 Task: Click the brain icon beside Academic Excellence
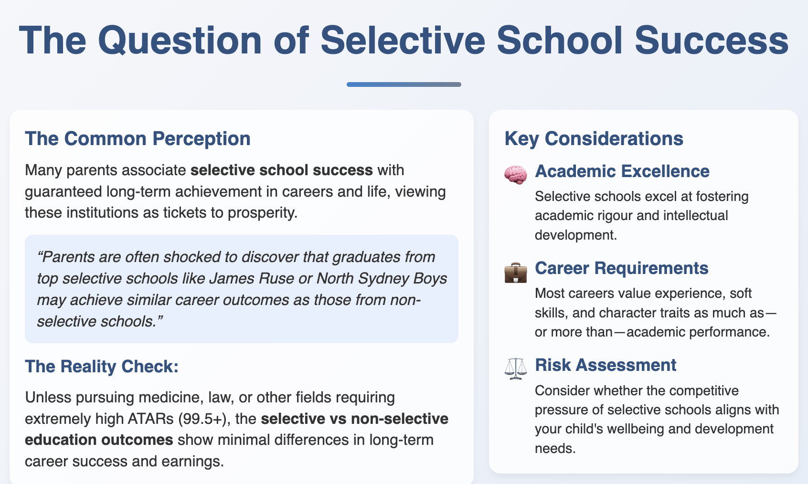pyautogui.click(x=516, y=174)
